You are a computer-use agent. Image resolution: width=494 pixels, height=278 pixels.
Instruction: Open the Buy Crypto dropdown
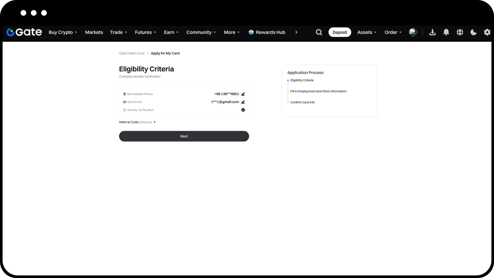click(63, 32)
